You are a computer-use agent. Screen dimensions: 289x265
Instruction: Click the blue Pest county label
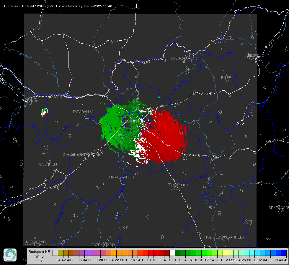pyautogui.click(x=203, y=177)
